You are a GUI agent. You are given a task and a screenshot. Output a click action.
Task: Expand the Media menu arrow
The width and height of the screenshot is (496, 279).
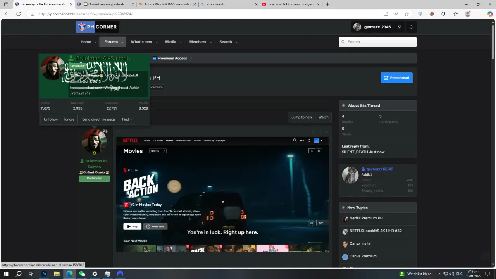[180, 42]
